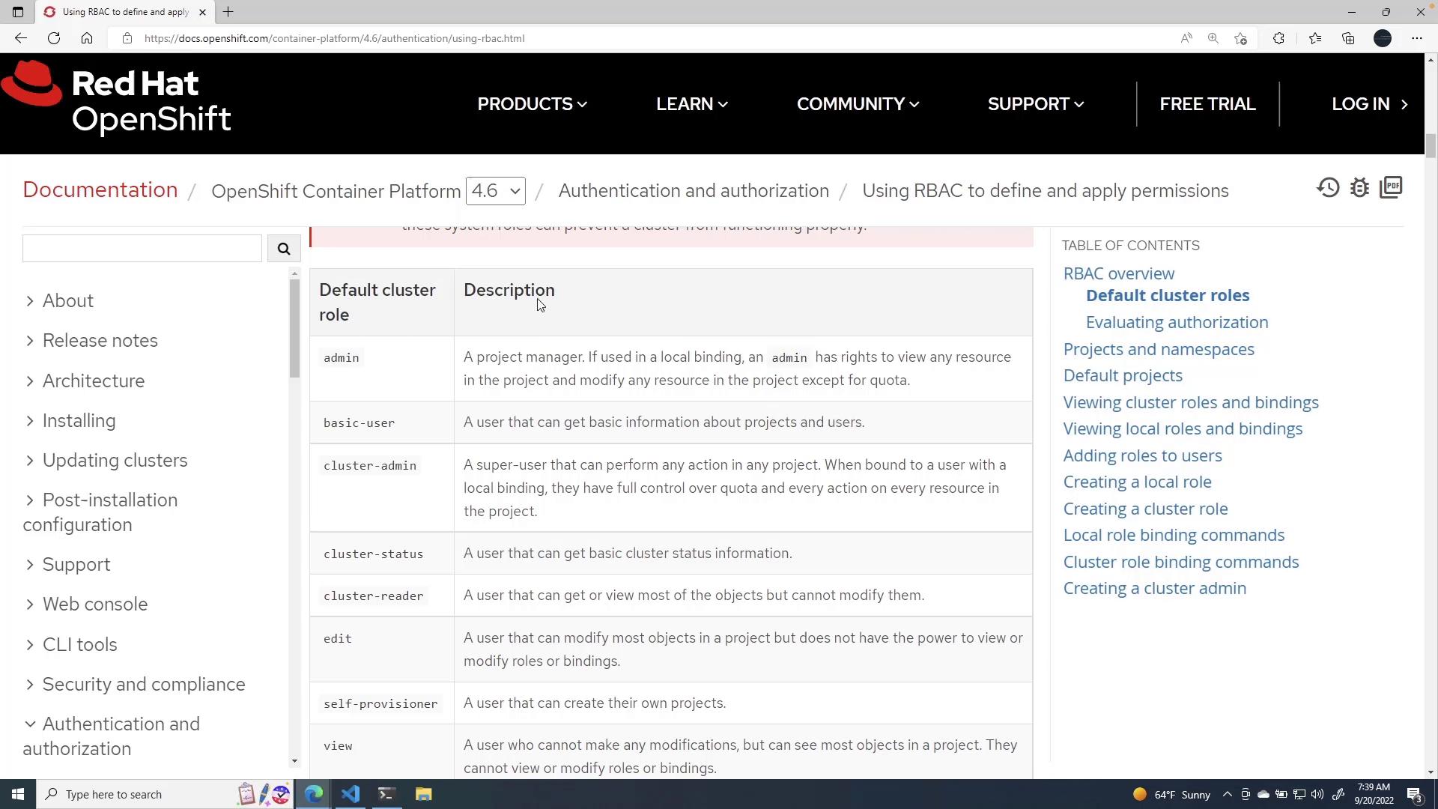Click the browser back arrow
Screen dimensions: 1438x809
[x=21, y=38]
